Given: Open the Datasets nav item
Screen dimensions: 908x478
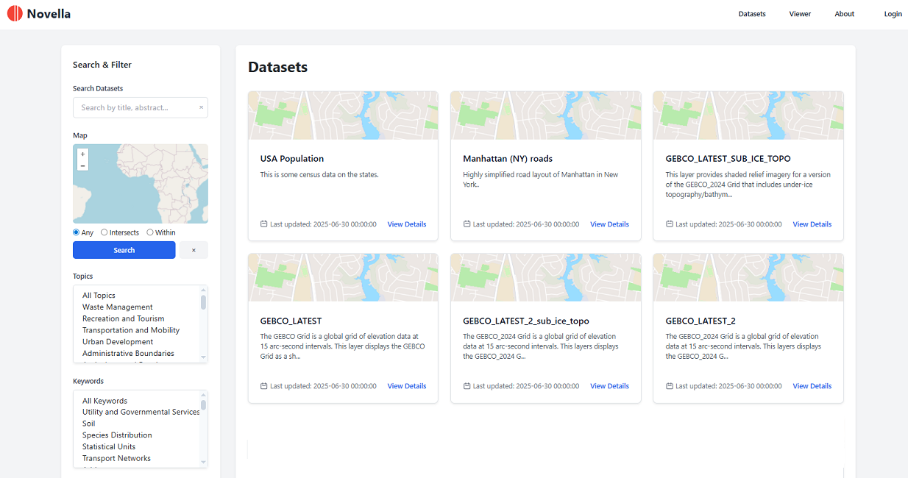Looking at the screenshot, I should pos(752,14).
